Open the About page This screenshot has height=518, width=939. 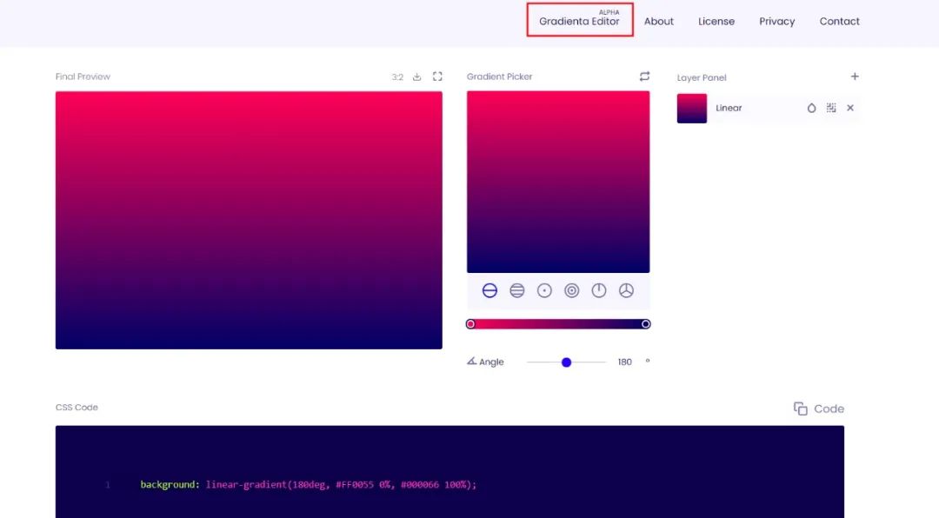pos(659,22)
